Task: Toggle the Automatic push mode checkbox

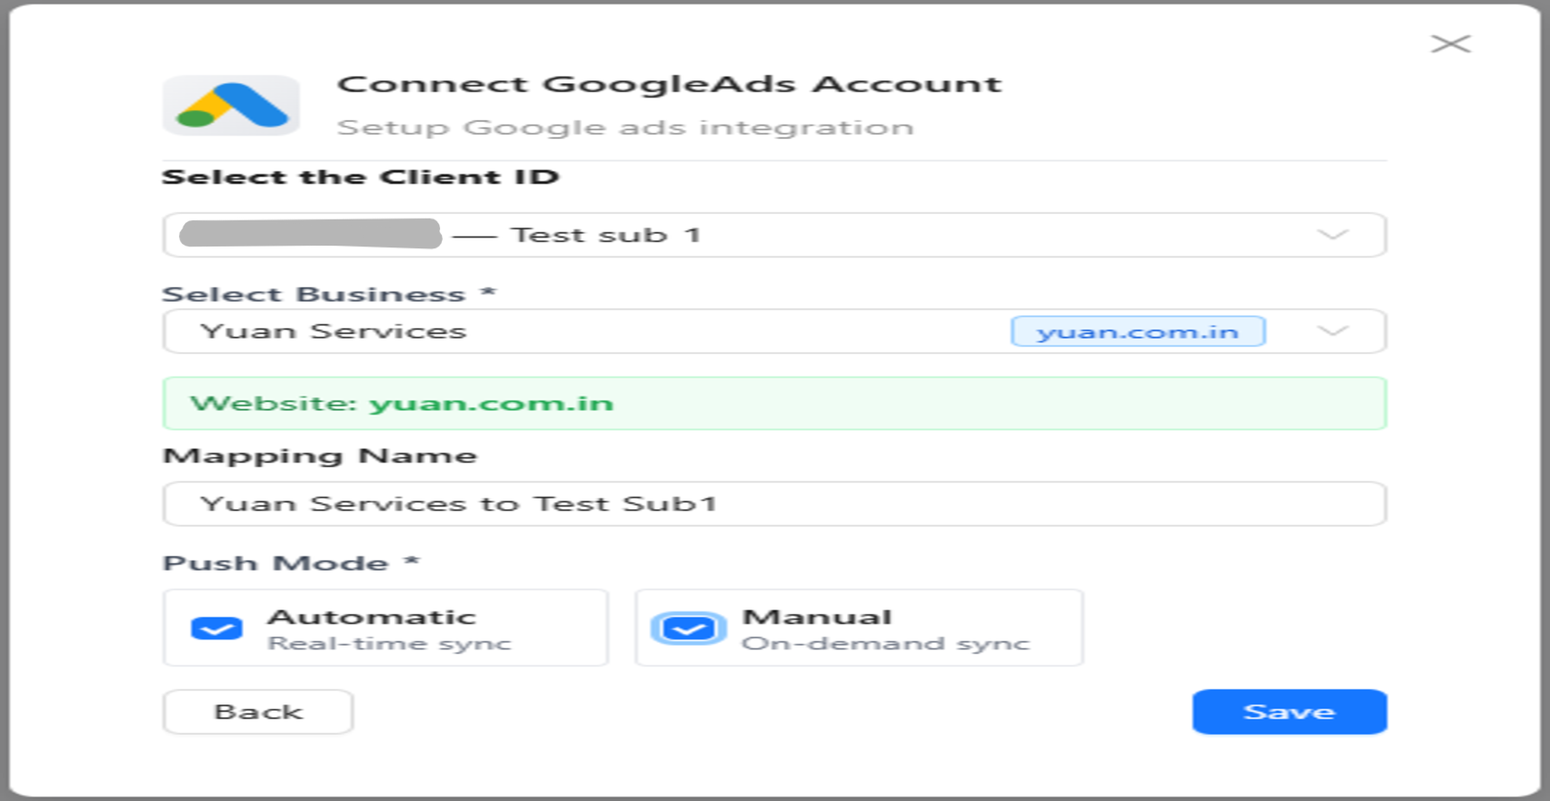Action: click(x=217, y=629)
